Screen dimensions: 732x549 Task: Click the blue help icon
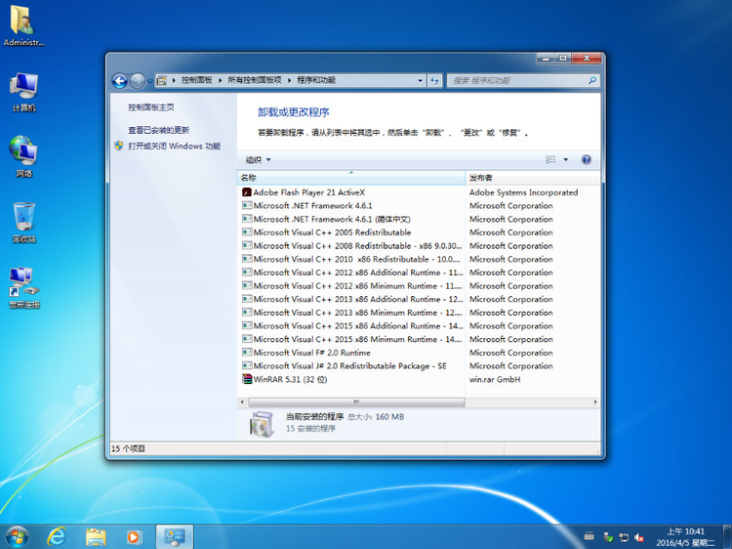pos(587,160)
